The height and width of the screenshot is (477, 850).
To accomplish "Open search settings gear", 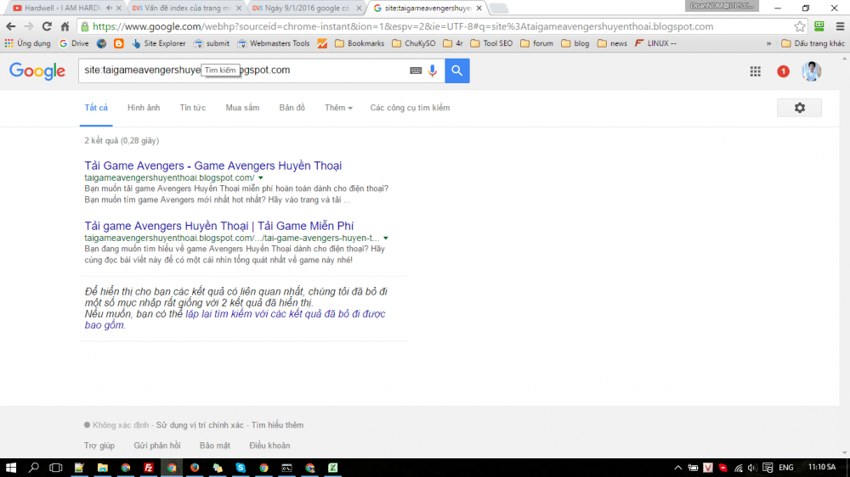I will tap(800, 108).
